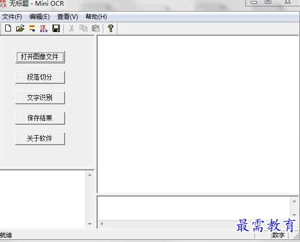This screenshot has height=242, width=300.
Task: Click the 就绪 status bar text
Action: (x=6, y=235)
